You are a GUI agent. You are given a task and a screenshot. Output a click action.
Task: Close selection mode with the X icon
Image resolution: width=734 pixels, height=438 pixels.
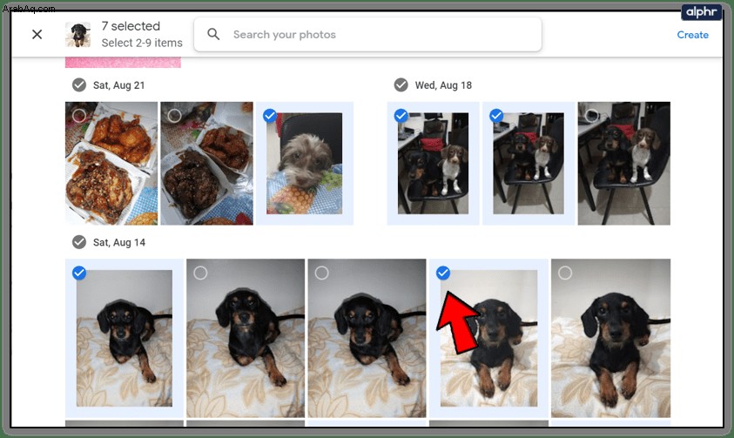pos(37,34)
